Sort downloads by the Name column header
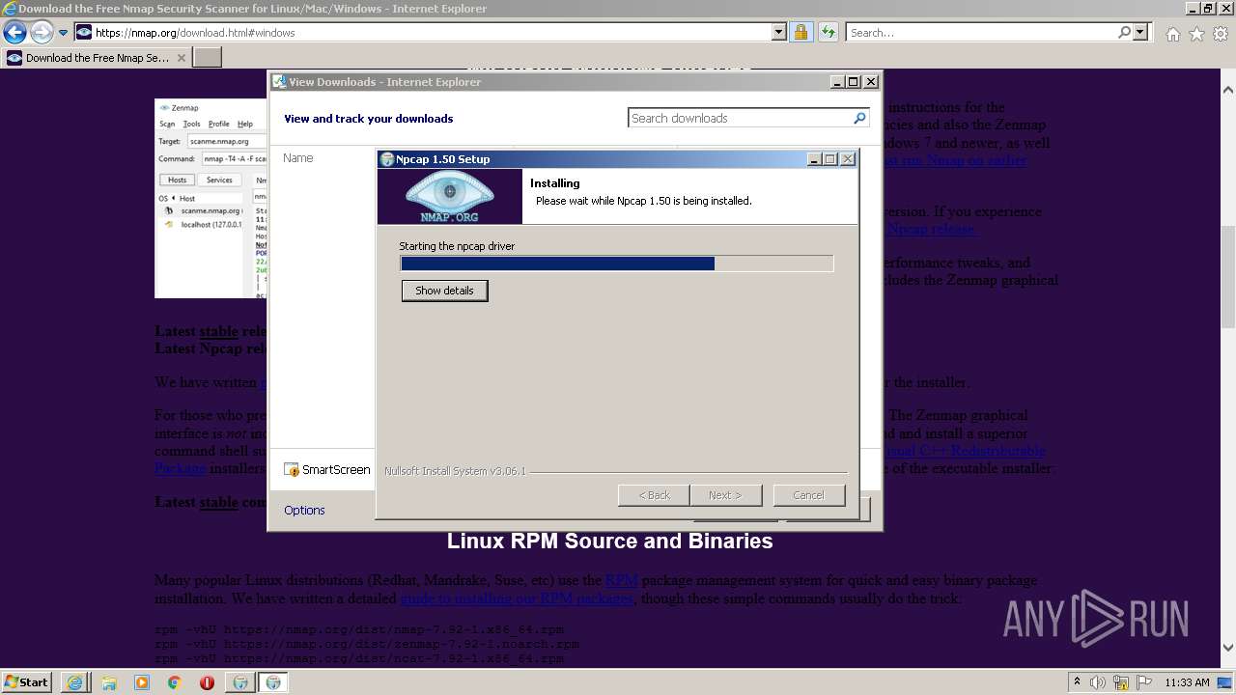 (x=298, y=157)
